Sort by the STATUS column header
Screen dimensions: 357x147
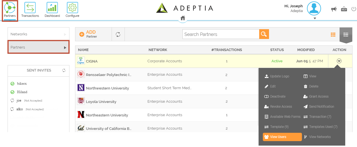click(277, 50)
